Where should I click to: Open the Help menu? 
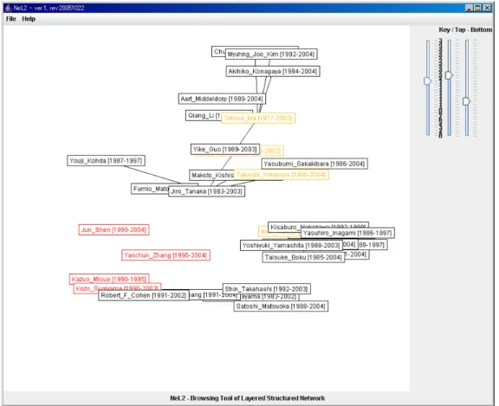tap(29, 19)
